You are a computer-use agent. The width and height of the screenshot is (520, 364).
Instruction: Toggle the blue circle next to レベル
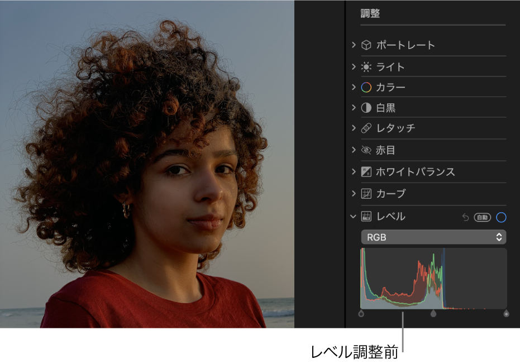[502, 217]
